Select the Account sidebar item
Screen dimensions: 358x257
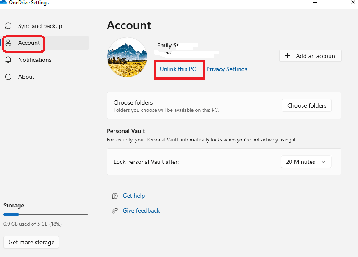pyautogui.click(x=45, y=43)
